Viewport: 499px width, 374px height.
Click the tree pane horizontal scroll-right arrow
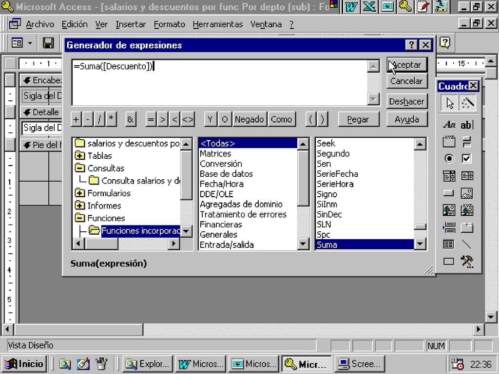pyautogui.click(x=173, y=244)
